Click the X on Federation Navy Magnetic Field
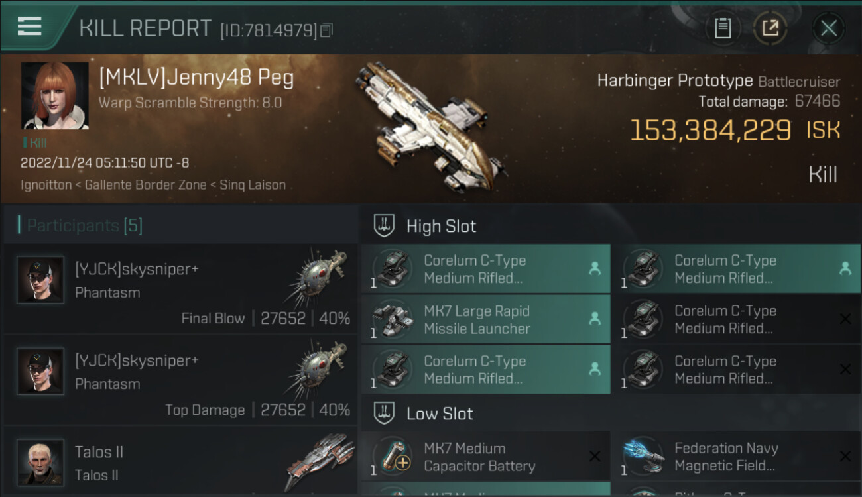The width and height of the screenshot is (862, 497). pyautogui.click(x=845, y=456)
